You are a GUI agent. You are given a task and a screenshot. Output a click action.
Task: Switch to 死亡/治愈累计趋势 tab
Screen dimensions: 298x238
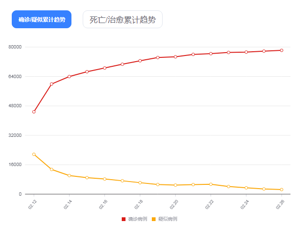pos(123,19)
